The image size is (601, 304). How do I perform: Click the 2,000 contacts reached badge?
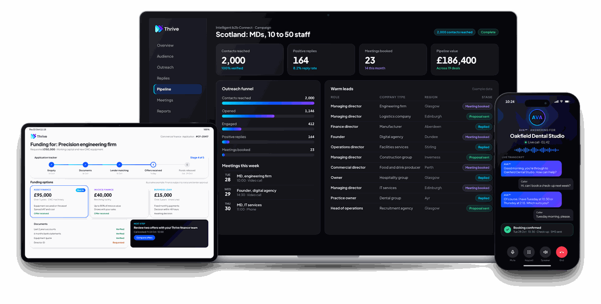pyautogui.click(x=455, y=32)
